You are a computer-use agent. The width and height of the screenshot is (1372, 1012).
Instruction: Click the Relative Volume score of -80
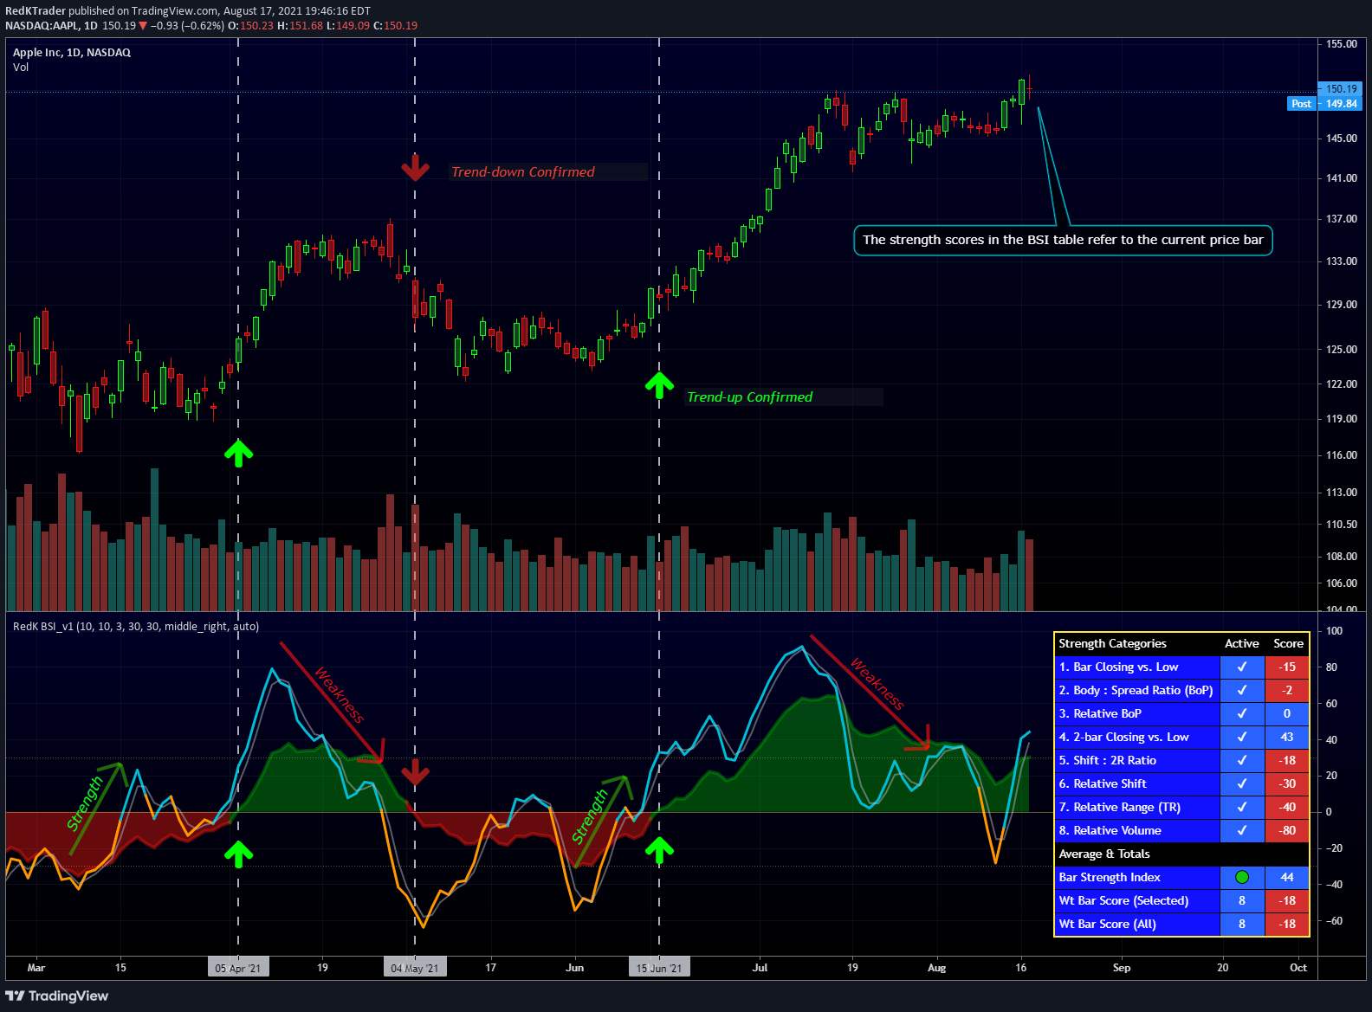tap(1287, 831)
